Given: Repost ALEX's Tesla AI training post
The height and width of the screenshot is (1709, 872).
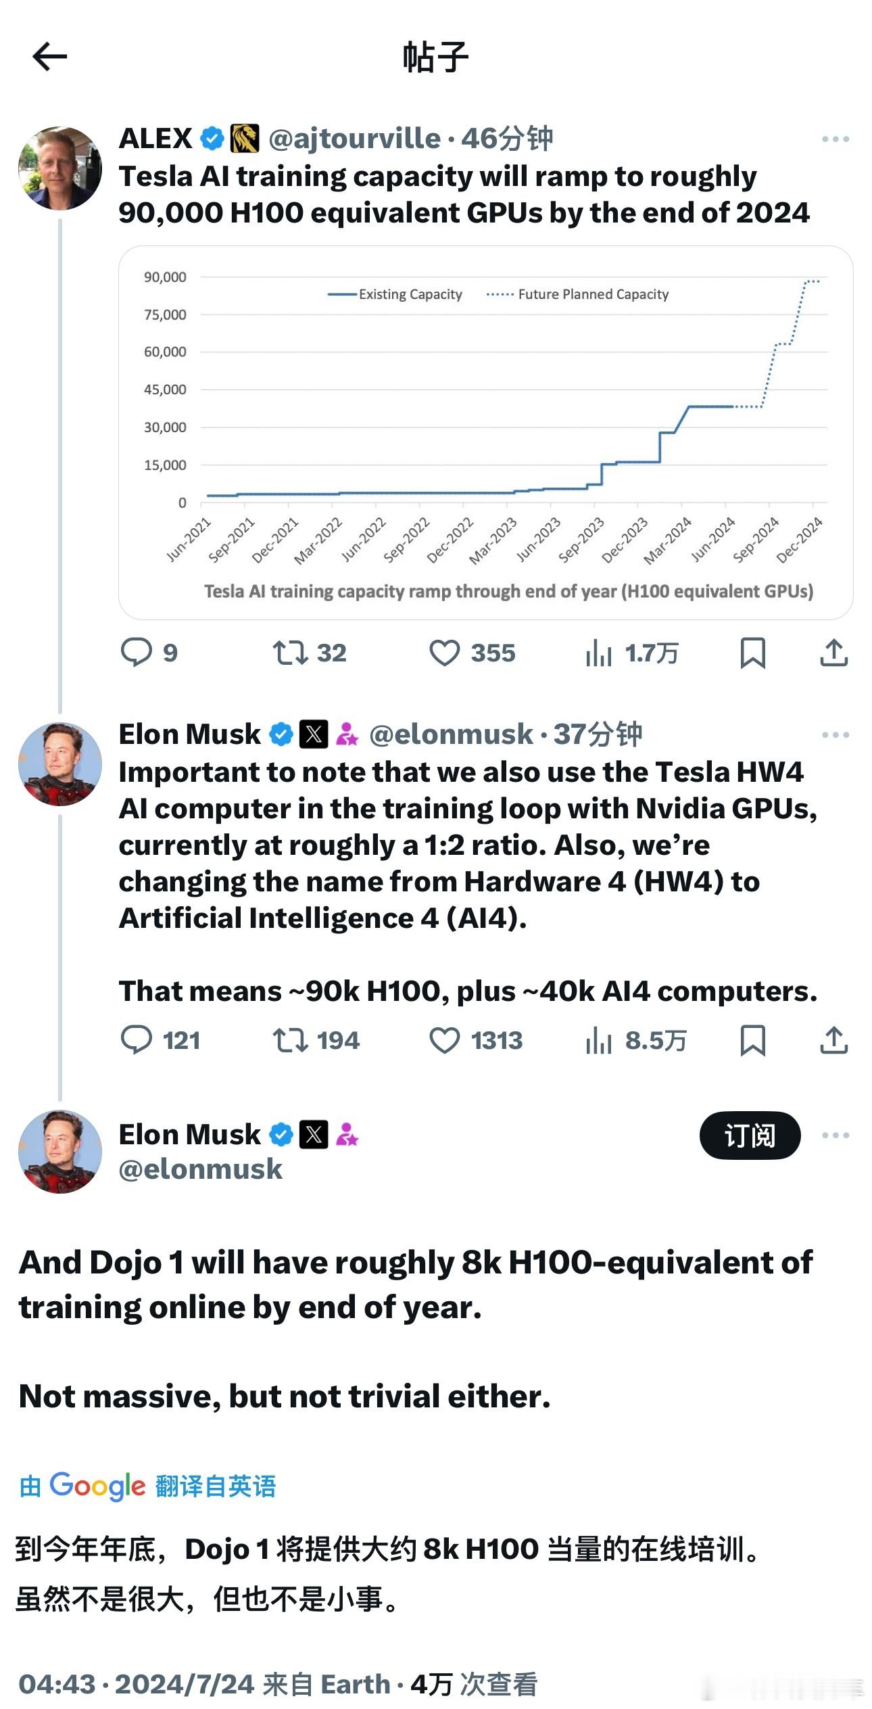Looking at the screenshot, I should click(290, 653).
